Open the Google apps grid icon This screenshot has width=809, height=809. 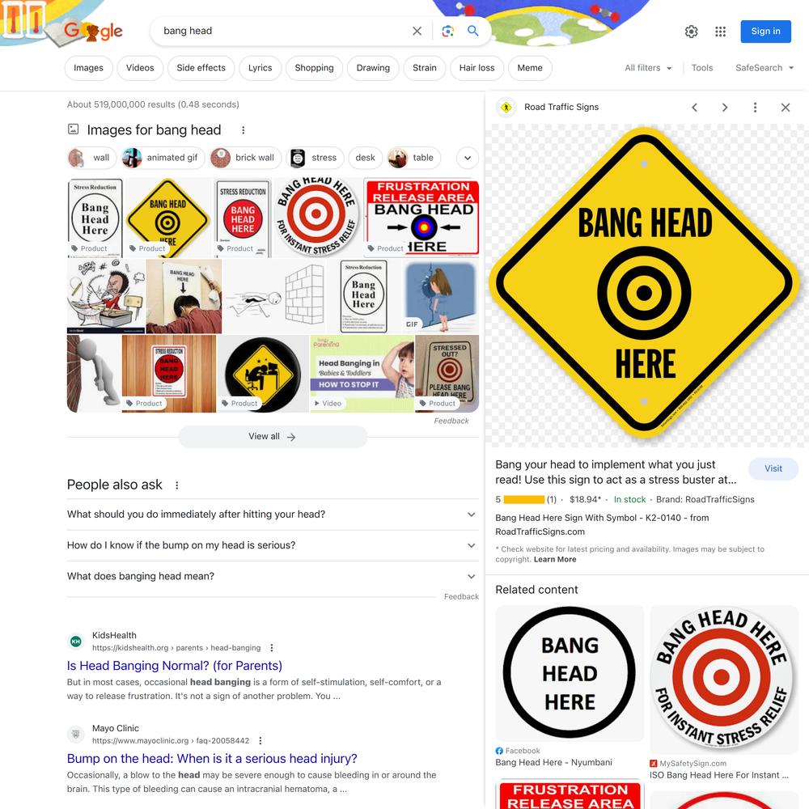coord(720,32)
